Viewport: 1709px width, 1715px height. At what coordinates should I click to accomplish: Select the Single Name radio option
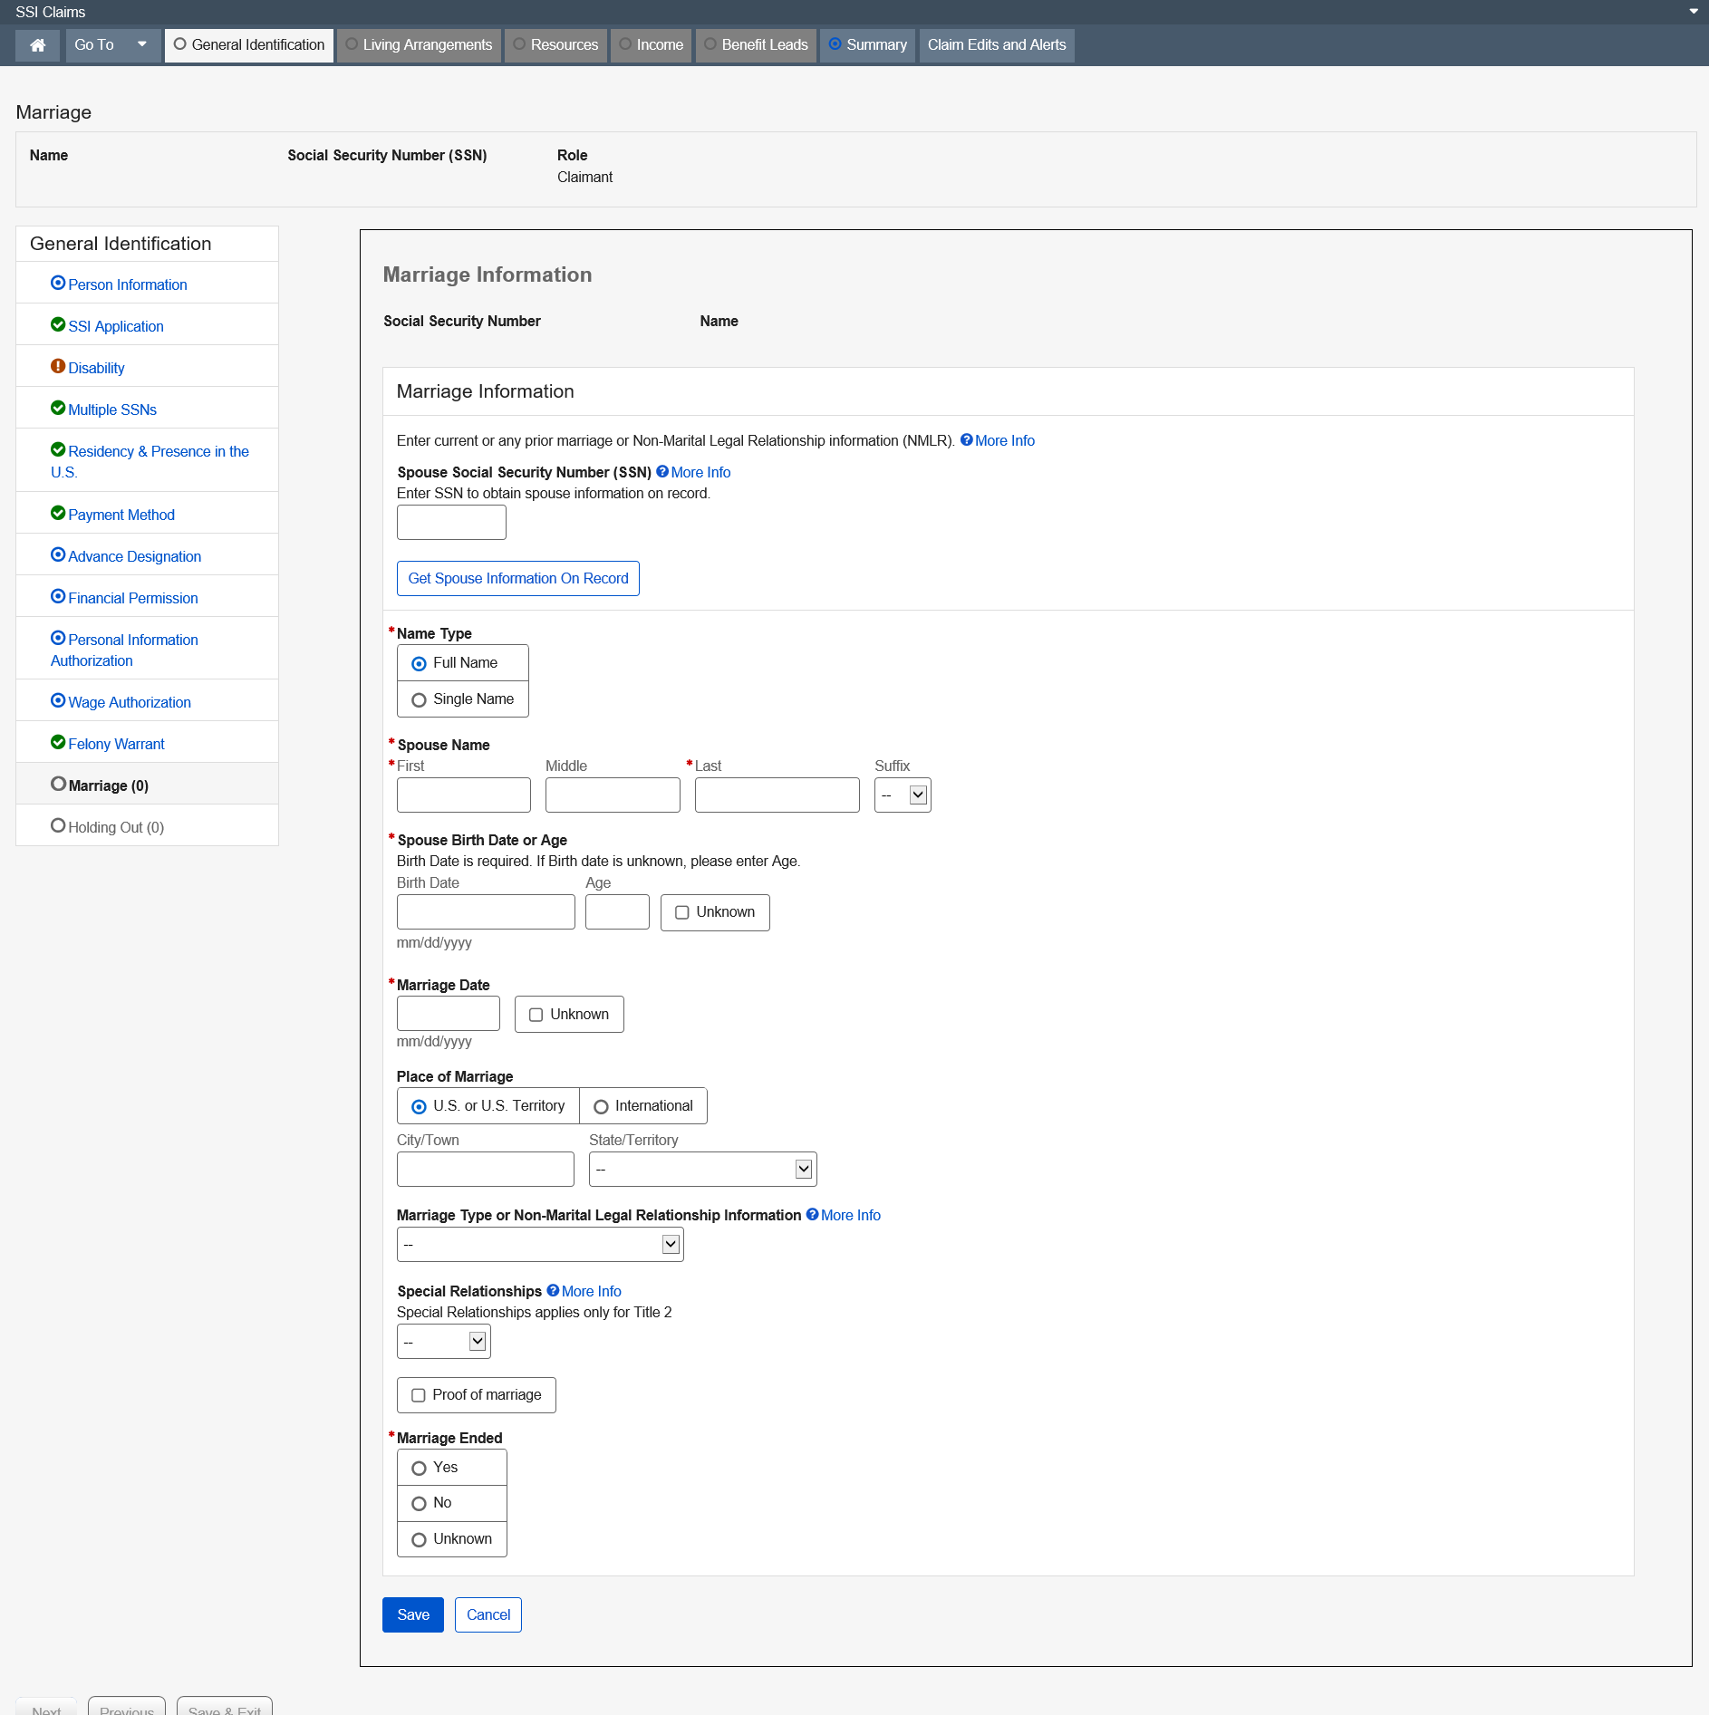419,699
